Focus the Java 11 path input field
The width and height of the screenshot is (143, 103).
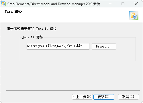pos(58,46)
